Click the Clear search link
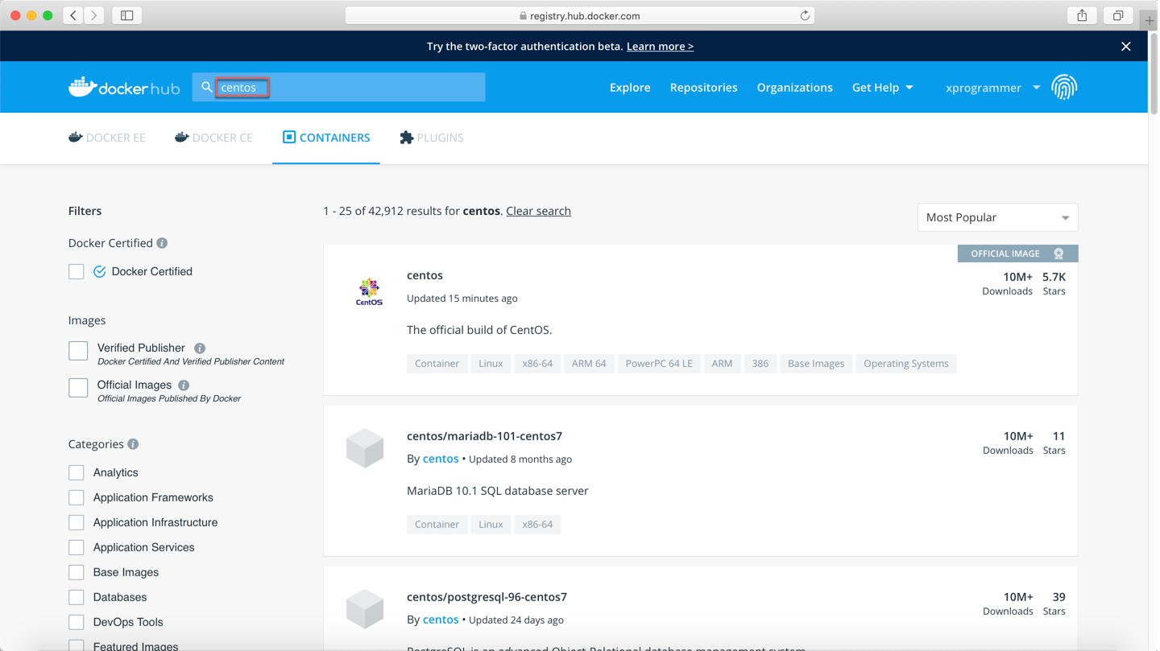The width and height of the screenshot is (1160, 651). pyautogui.click(x=538, y=211)
